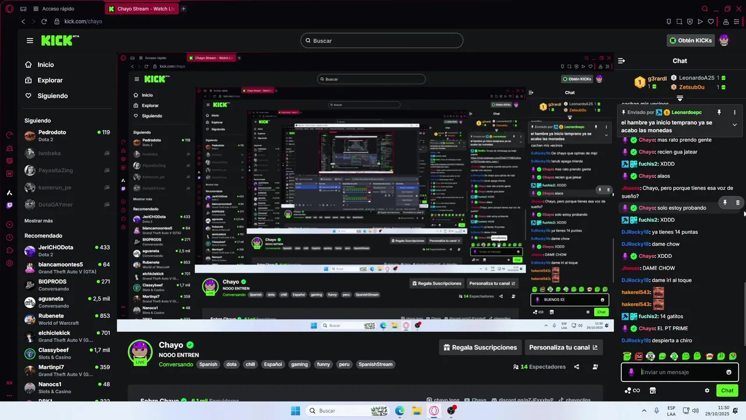Select the dota tag

tap(231, 365)
